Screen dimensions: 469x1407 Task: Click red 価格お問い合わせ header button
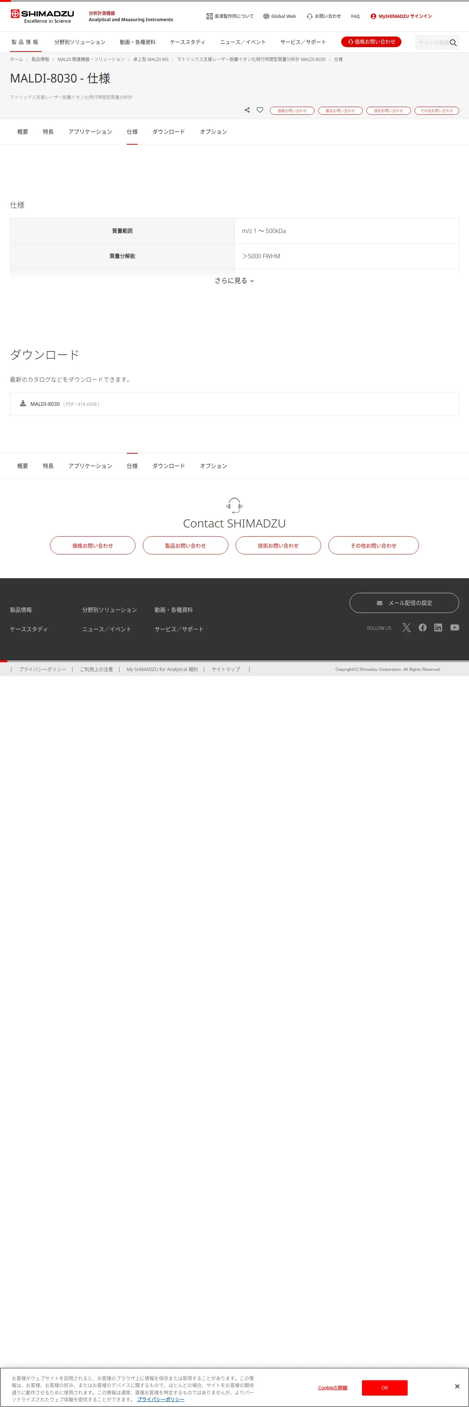[371, 42]
